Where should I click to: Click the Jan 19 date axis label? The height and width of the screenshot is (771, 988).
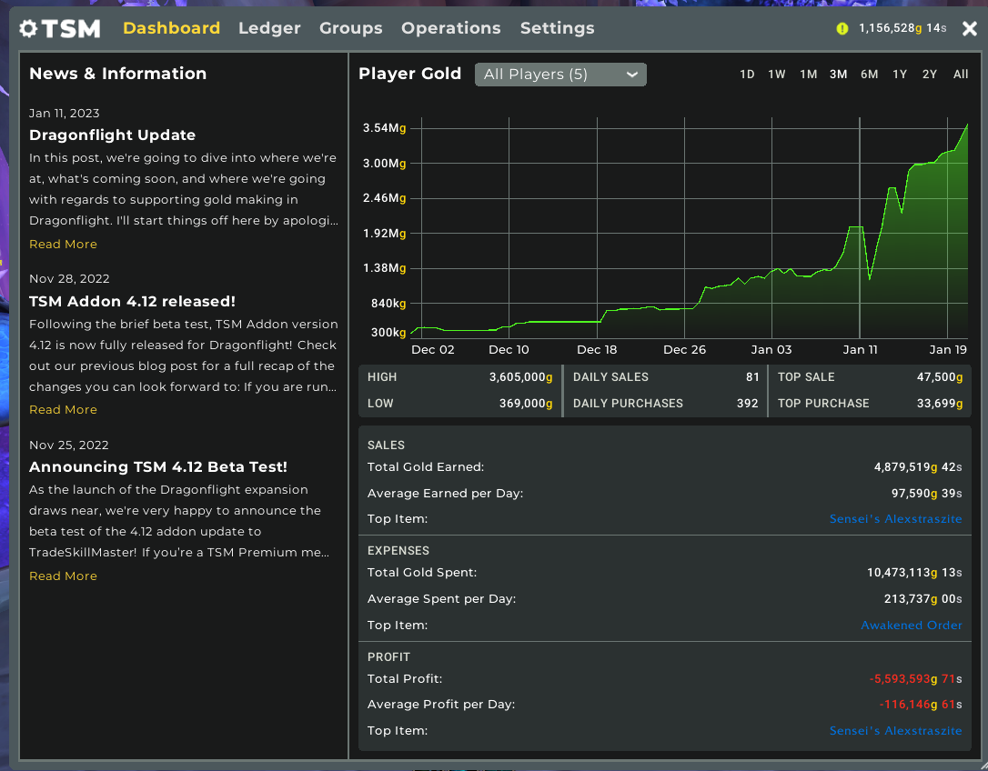[948, 350]
